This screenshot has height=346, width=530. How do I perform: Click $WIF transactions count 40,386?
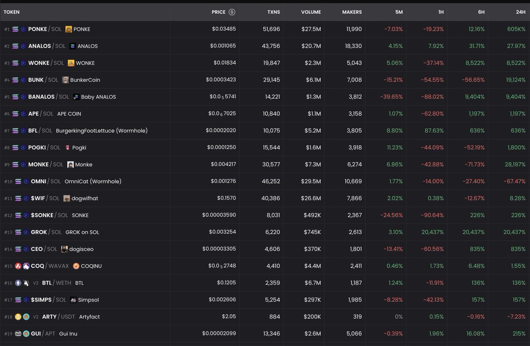point(271,198)
